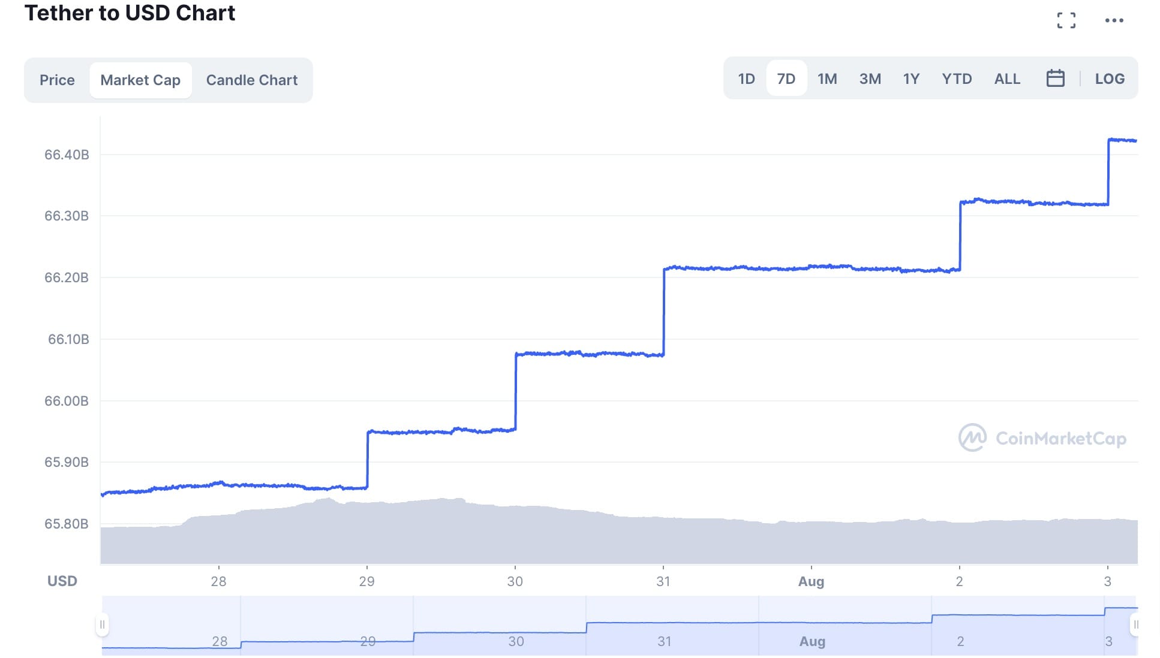Switch chart display to Price mode
The width and height of the screenshot is (1160, 658).
pos(57,80)
